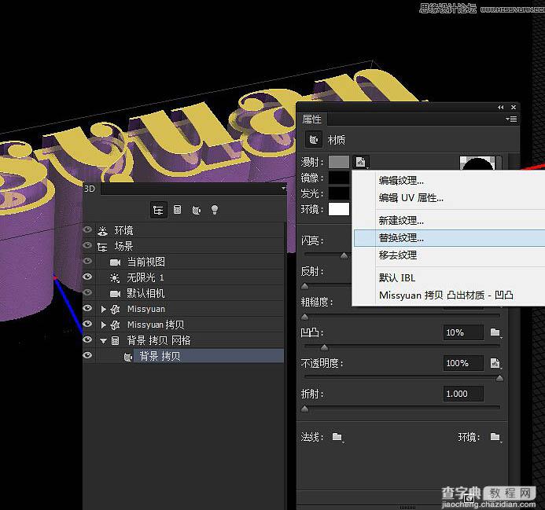This screenshot has height=510, width=545.
Task: Toggle visibility of 环境 row
Action: [87, 229]
